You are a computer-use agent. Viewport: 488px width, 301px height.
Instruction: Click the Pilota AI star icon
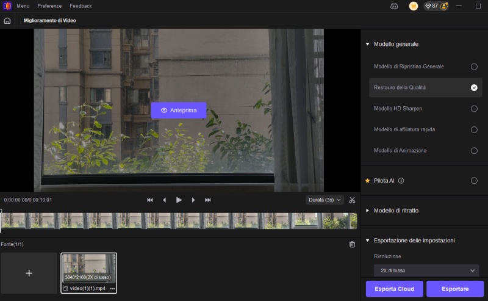tap(368, 181)
